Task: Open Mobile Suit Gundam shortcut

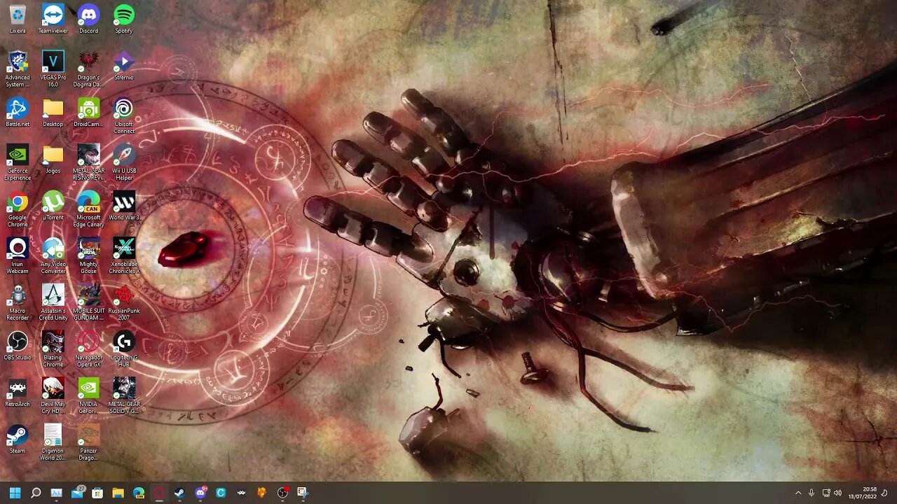Action: coord(88,303)
